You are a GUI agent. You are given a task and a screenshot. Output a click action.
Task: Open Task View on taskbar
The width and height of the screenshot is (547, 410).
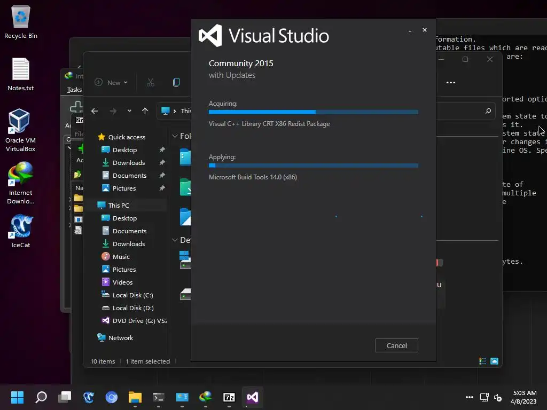(x=65, y=397)
